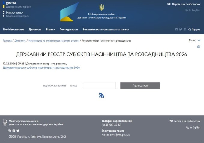Click the Facebook icon in the header

click(x=177, y=30)
